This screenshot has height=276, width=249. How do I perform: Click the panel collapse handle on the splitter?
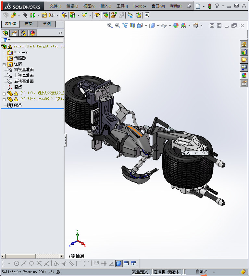(65, 140)
